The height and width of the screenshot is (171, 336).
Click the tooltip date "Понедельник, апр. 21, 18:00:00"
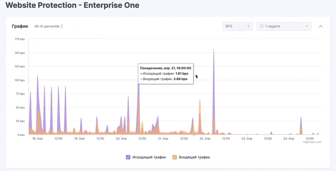coord(165,68)
